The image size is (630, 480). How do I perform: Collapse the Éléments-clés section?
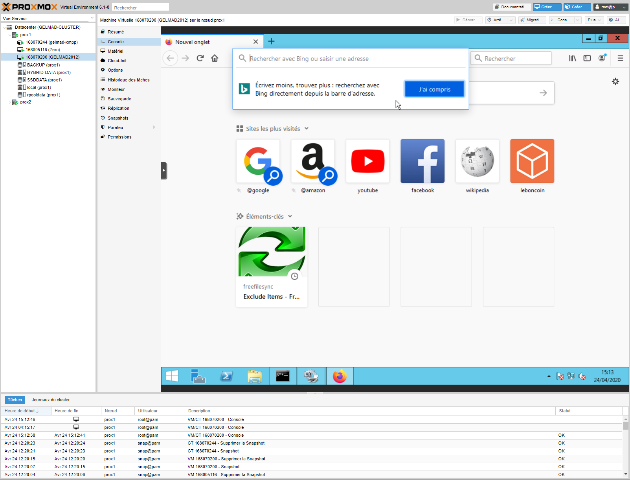[x=290, y=216]
